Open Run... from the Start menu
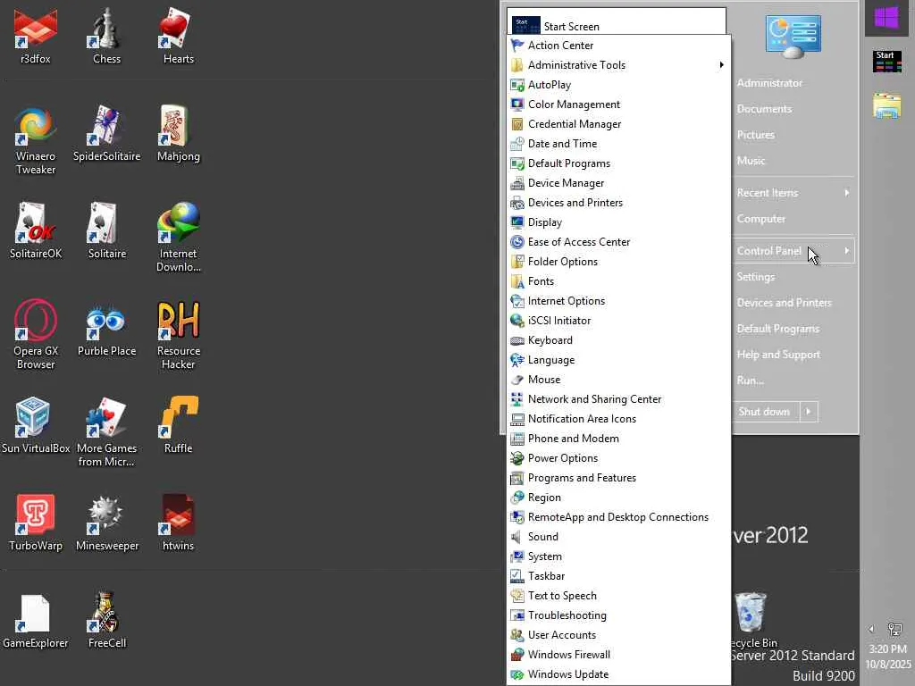This screenshot has width=915, height=686. [751, 381]
